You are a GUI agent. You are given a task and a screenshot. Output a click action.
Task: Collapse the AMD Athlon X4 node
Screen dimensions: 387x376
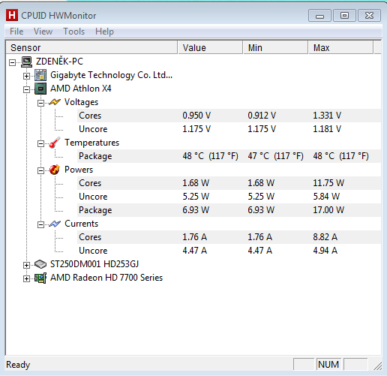click(x=26, y=89)
